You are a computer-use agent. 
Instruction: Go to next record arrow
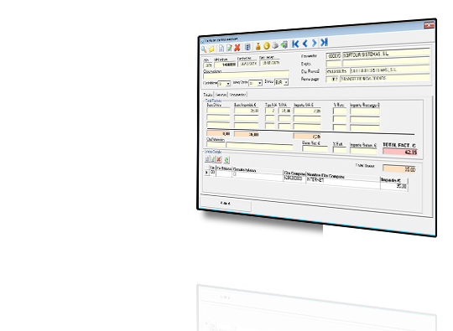point(315,43)
